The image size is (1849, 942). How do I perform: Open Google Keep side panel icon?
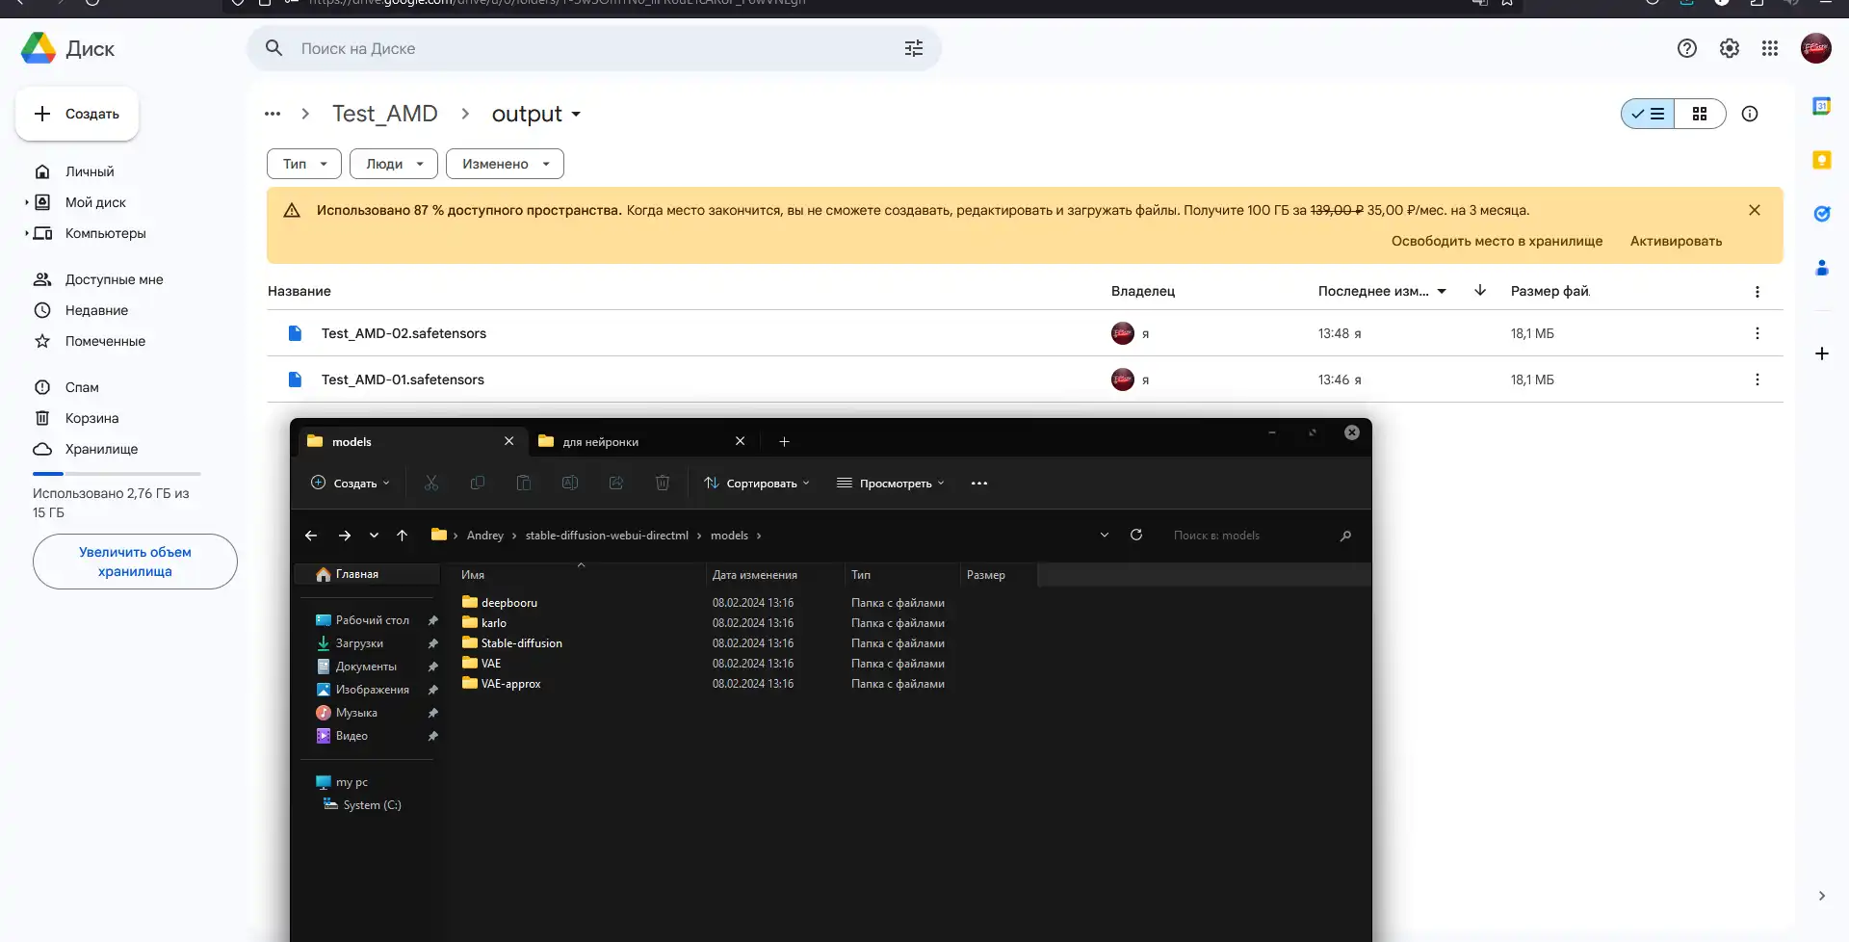click(x=1821, y=160)
